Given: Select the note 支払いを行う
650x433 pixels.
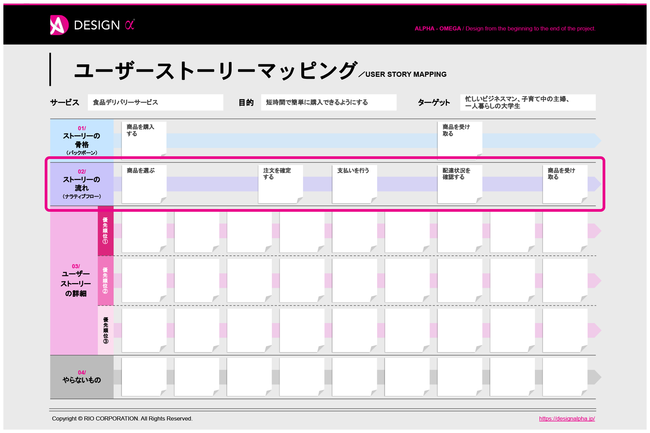Looking at the screenshot, I should (x=354, y=184).
